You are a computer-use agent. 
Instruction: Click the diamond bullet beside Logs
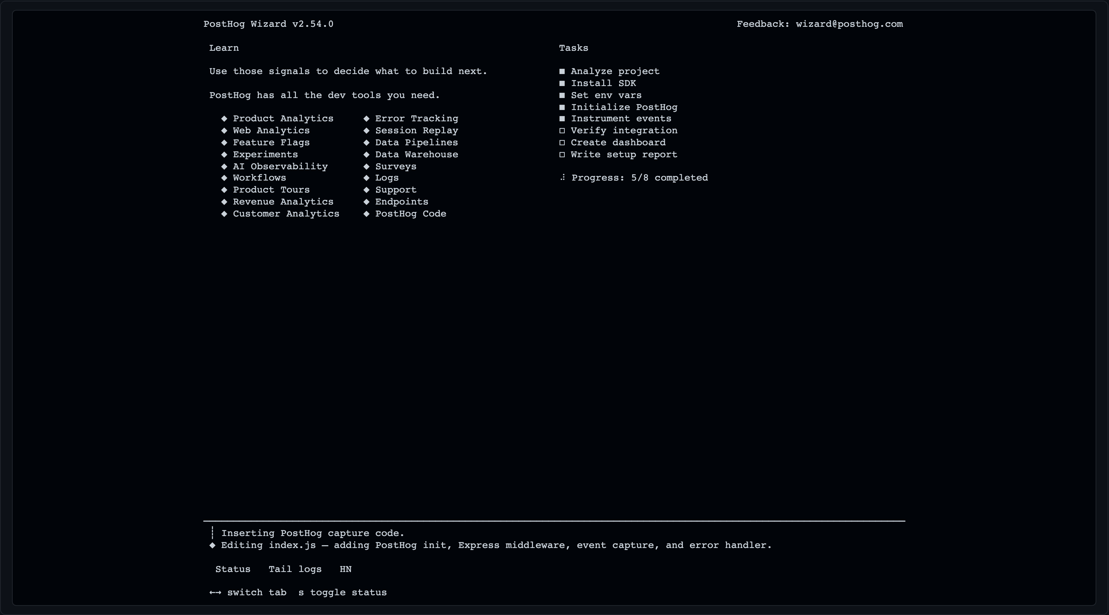point(366,178)
